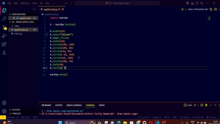Switch to the Terminal panel tab
Screen dimensions: 220x124
(90, 105)
